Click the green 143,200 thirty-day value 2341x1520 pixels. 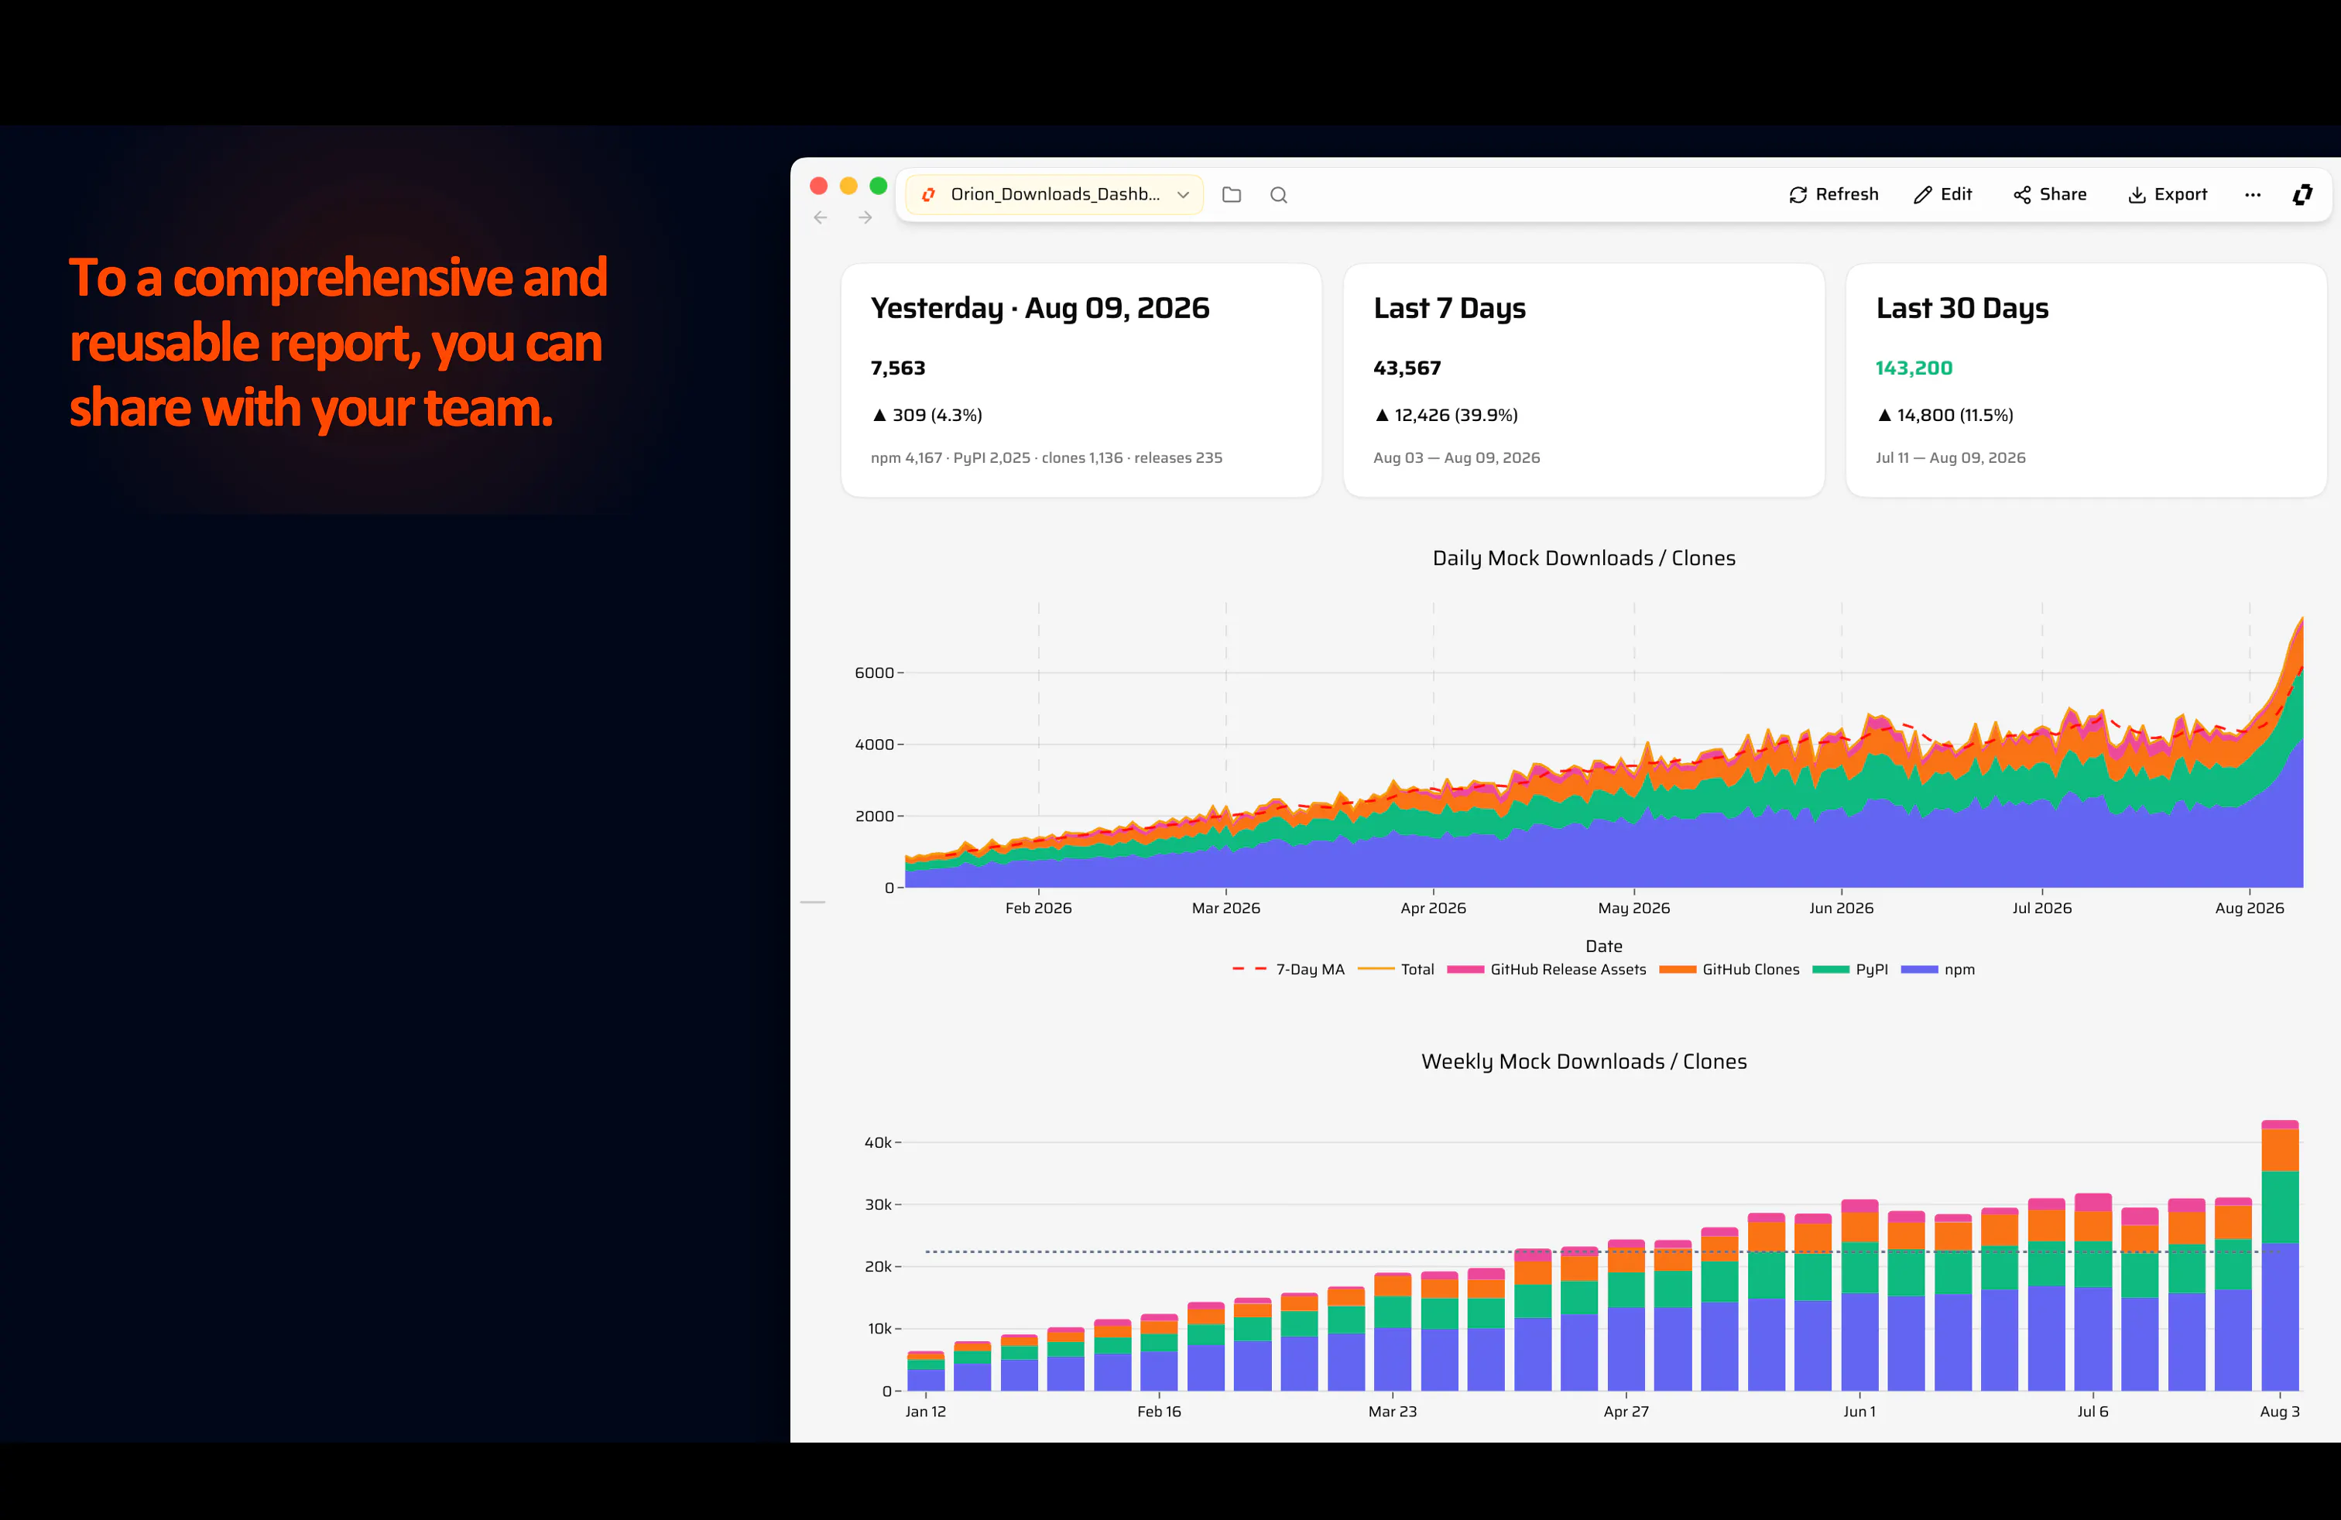tap(1914, 368)
